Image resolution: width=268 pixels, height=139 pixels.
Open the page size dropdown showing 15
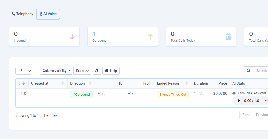(x=24, y=71)
